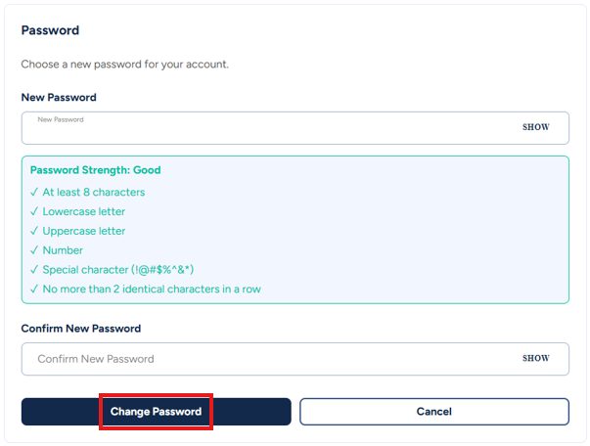Click the Uppercase letter requirement text
Image resolution: width=590 pixels, height=446 pixels.
click(x=84, y=231)
